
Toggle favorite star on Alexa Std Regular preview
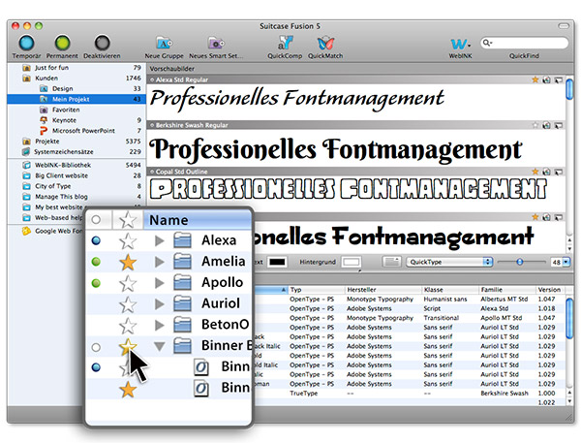[x=535, y=79]
